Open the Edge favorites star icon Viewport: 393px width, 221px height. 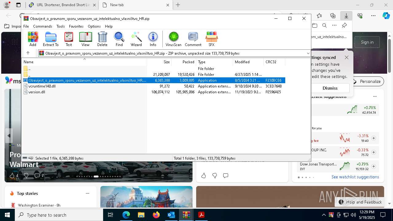click(319, 16)
